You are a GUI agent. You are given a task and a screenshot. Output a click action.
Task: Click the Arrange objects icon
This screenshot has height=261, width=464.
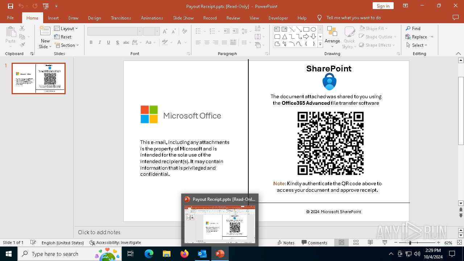coord(332,37)
